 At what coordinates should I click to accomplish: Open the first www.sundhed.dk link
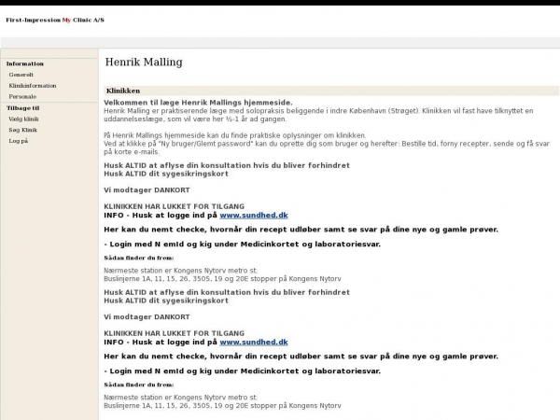(x=254, y=215)
